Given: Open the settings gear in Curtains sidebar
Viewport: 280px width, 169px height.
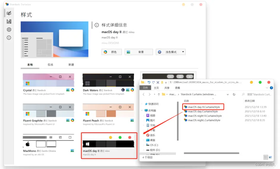Looking at the screenshot, I should pyautogui.click(x=9, y=30).
